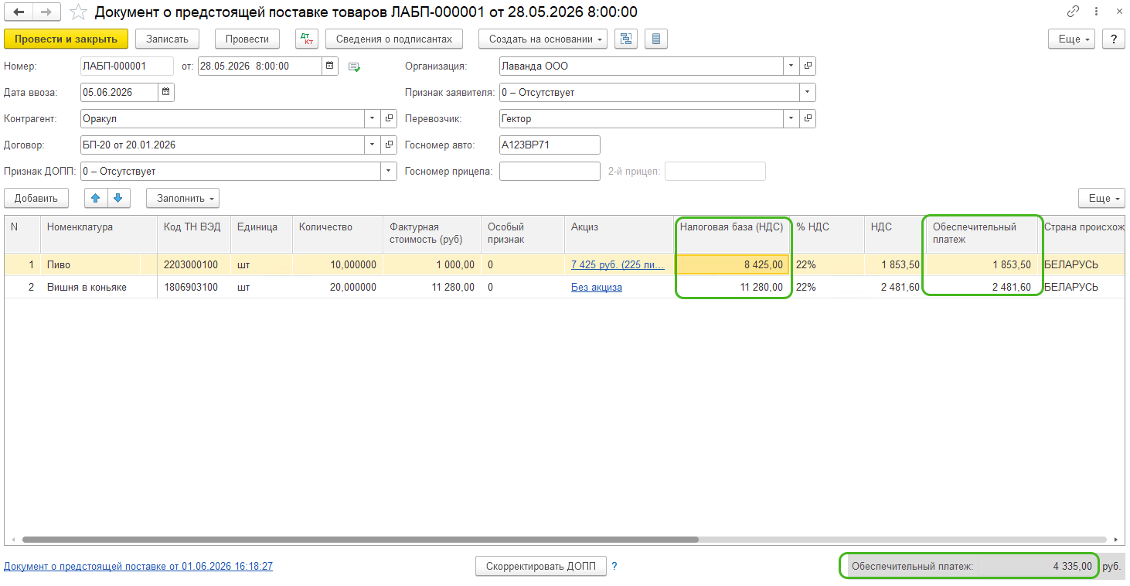Screen dimensions: 1130x586
Task: Select the code cell 1806903100
Action: [196, 288]
